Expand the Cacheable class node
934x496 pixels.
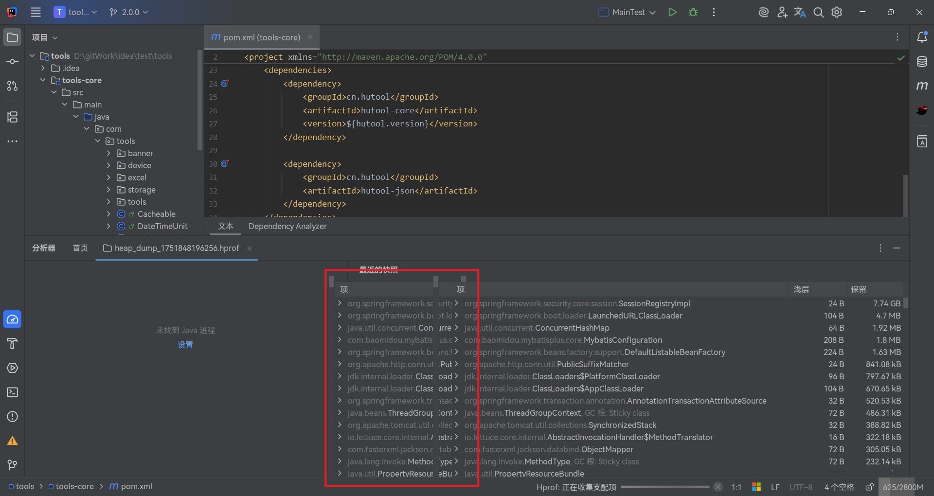(108, 214)
